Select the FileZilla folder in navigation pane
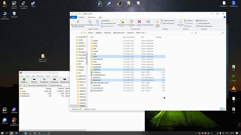 tap(81, 70)
